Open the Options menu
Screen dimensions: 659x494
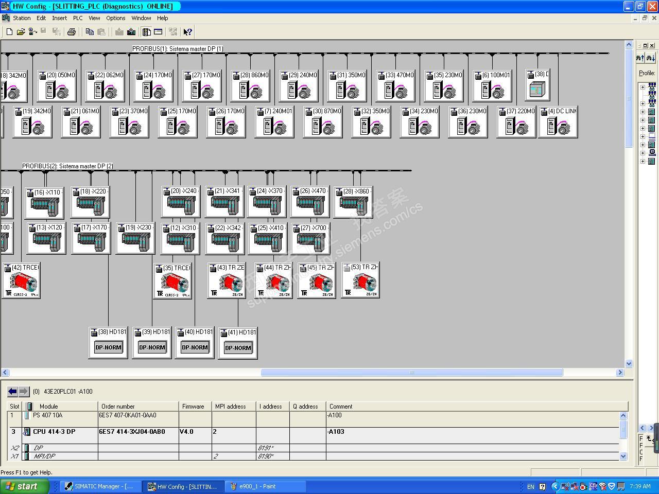click(116, 18)
